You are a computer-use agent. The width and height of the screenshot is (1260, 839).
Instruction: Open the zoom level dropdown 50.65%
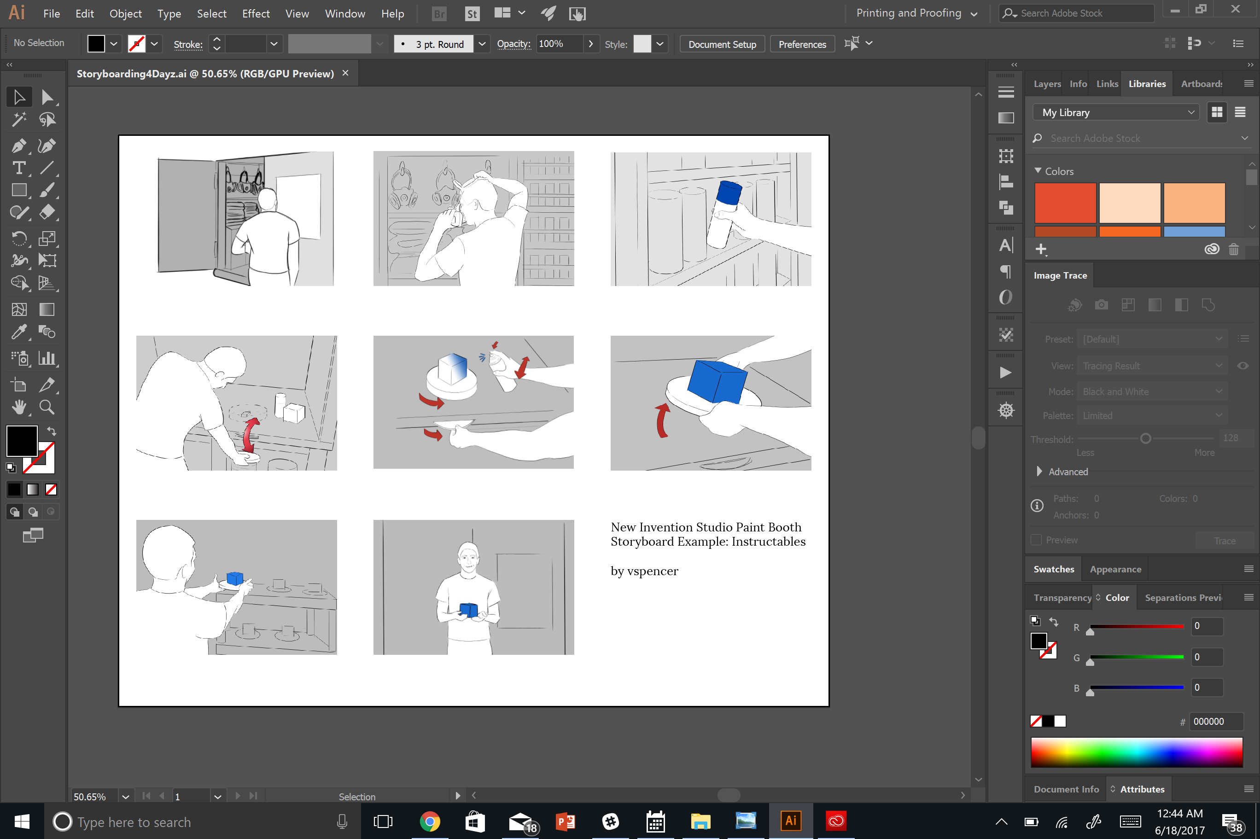click(x=125, y=796)
